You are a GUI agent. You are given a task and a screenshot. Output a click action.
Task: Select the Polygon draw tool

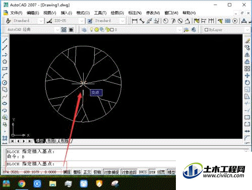(x=5, y=61)
